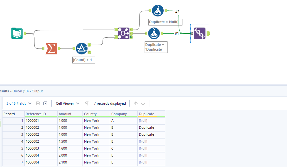
Task: Select the Summarize sigma tool
Action: pos(51,48)
